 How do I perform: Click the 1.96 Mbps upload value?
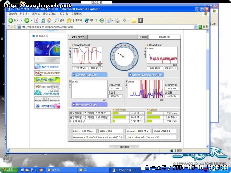click(x=171, y=117)
